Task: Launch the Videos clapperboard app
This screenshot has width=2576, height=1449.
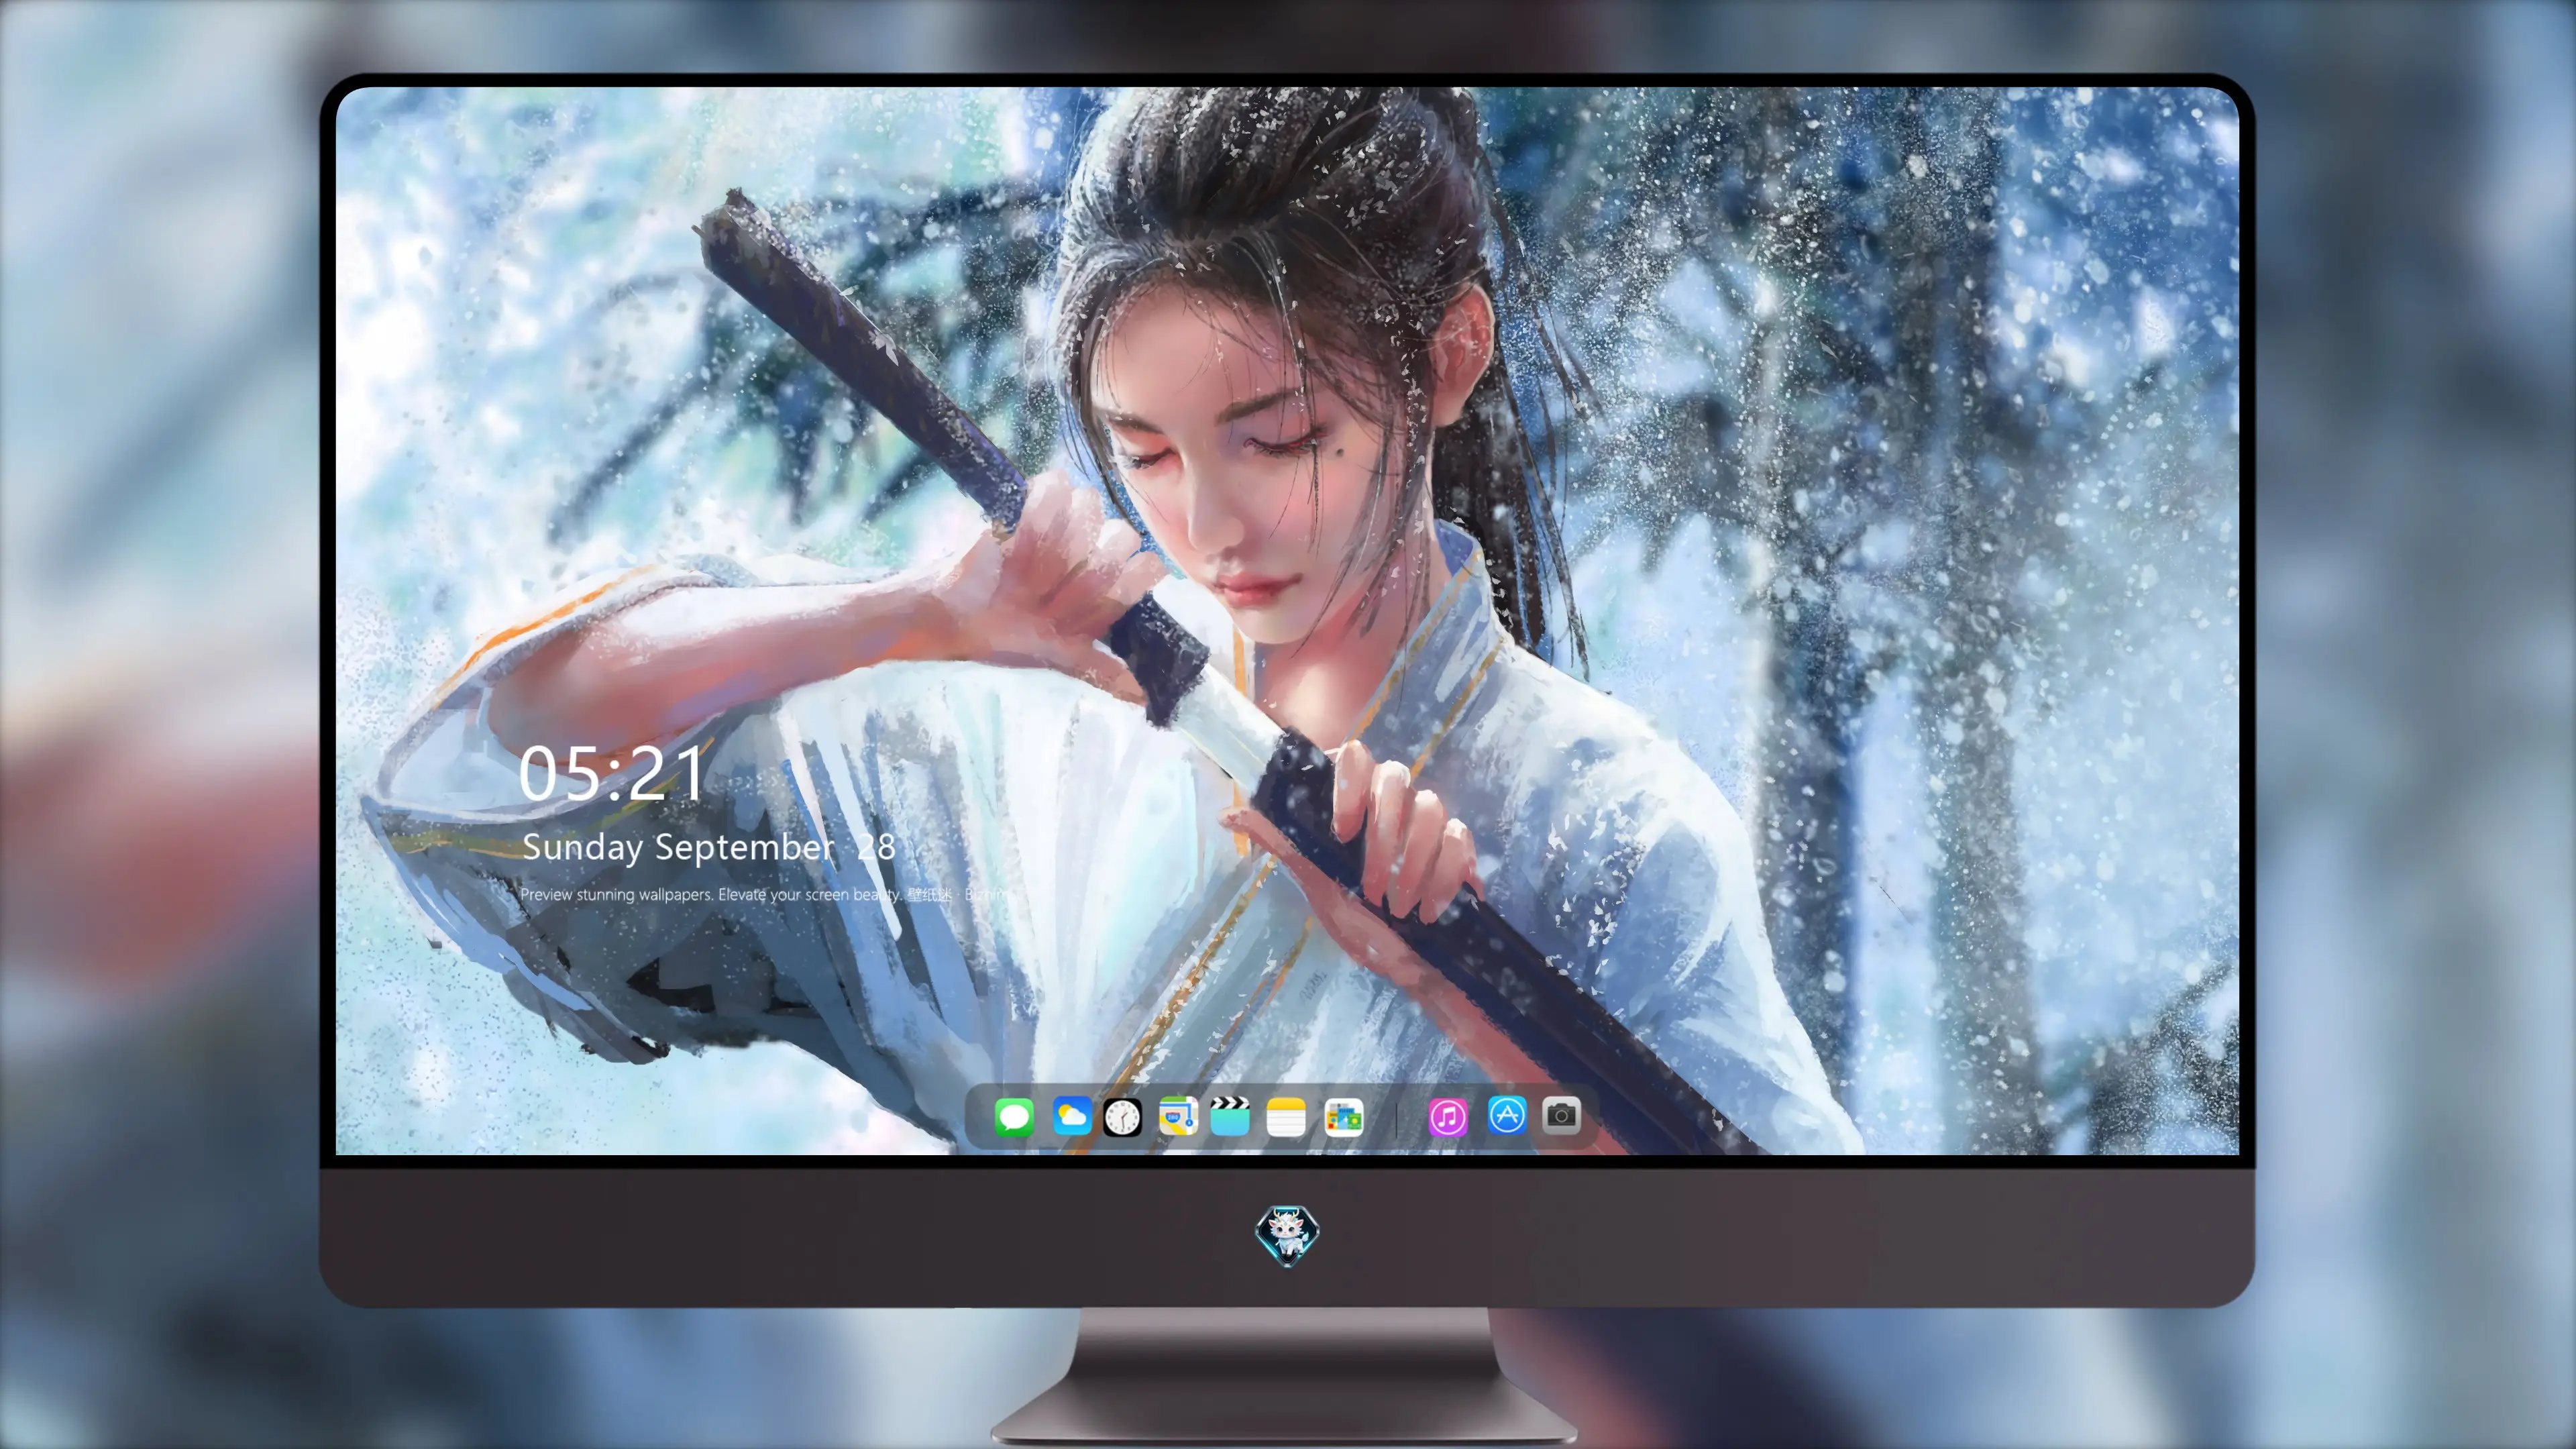Action: (1230, 1116)
